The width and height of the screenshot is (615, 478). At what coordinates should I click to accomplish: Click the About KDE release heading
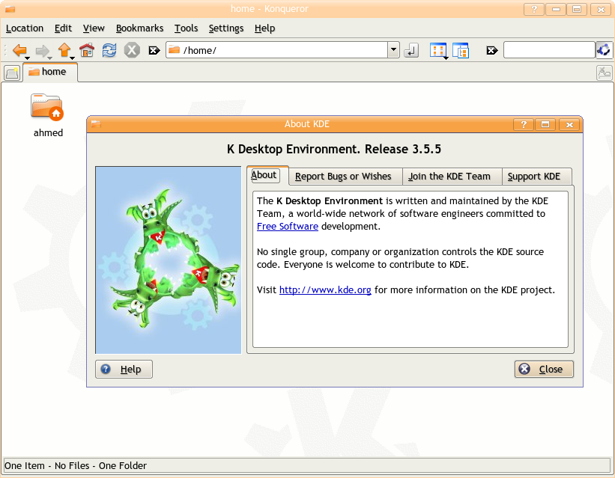334,150
